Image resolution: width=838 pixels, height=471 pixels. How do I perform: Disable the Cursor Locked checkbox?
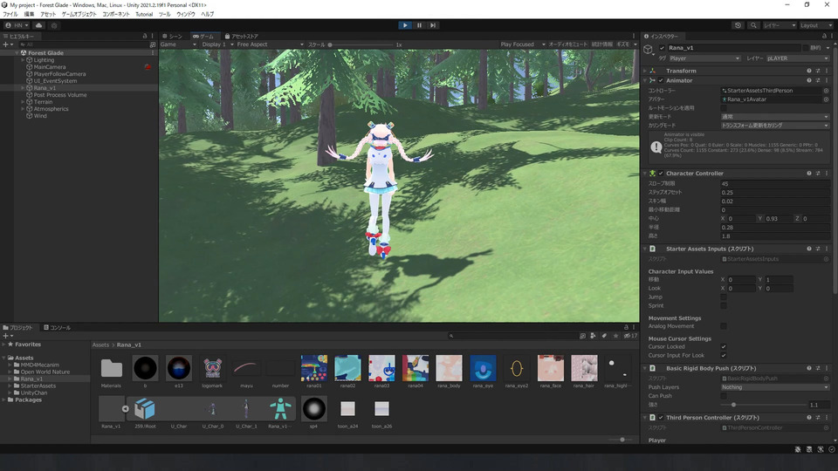pos(724,346)
